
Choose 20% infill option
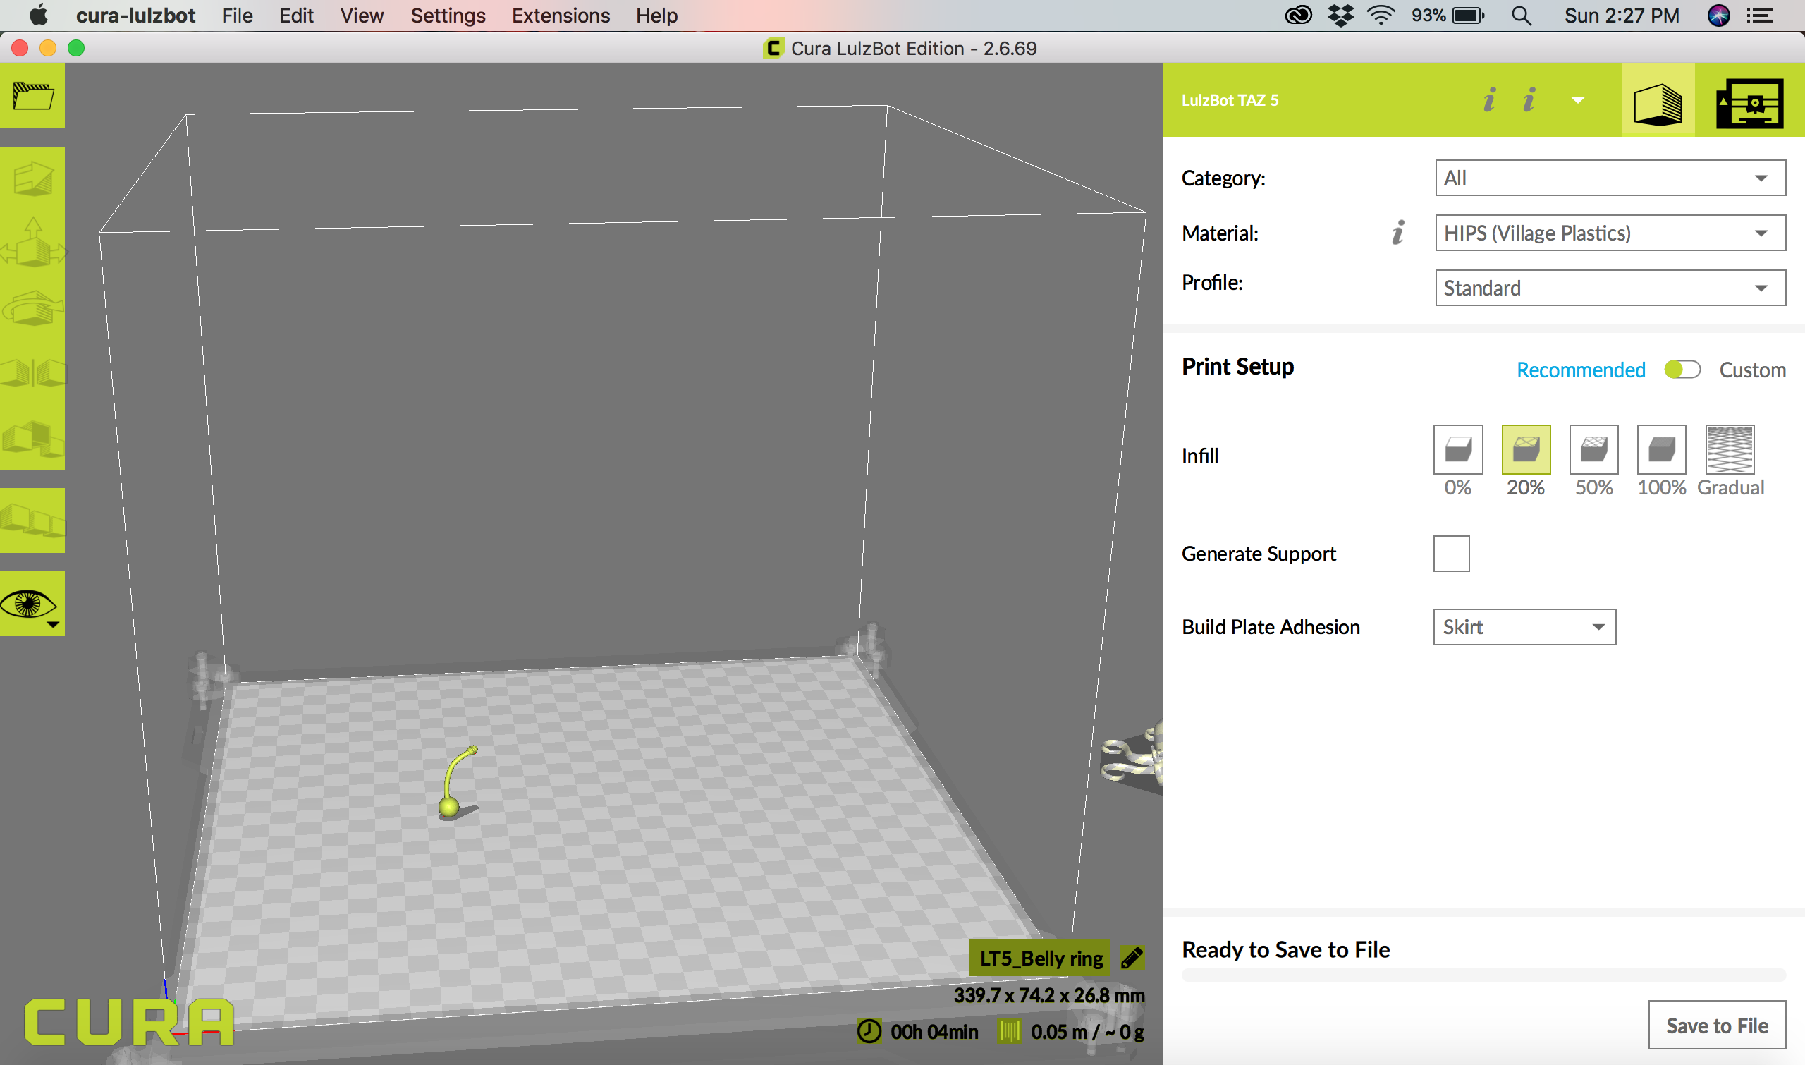pos(1526,449)
